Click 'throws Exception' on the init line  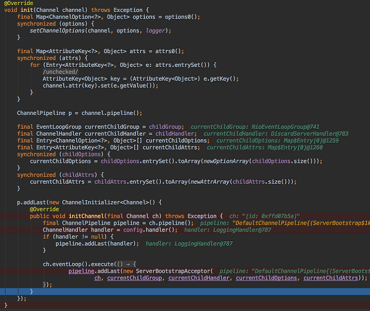pos(117,10)
